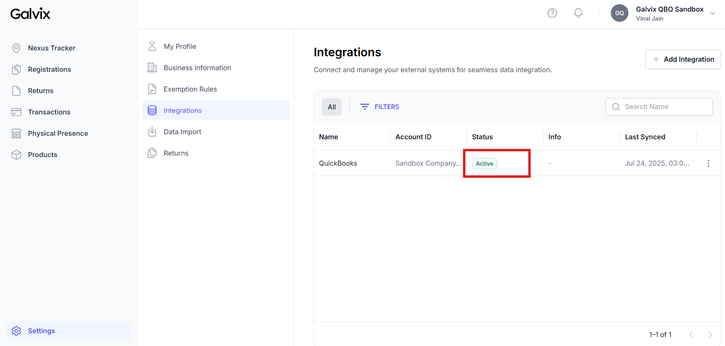This screenshot has width=725, height=346.
Task: Click next page chevron
Action: (x=710, y=334)
